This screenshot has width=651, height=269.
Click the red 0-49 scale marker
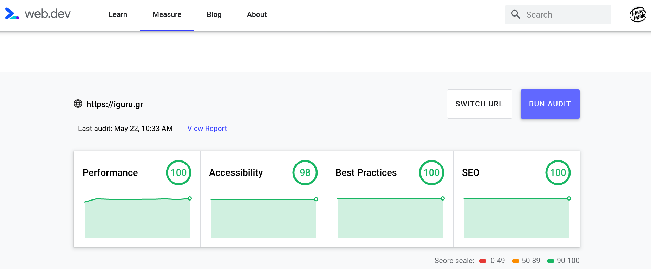click(x=482, y=261)
